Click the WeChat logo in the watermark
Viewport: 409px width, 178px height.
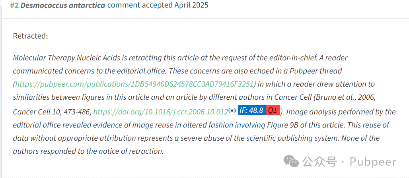[x=291, y=162]
